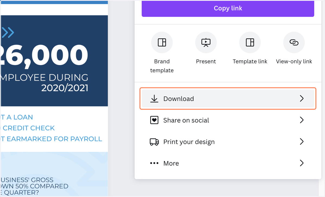The width and height of the screenshot is (325, 197).
Task: Click the download arrow icon
Action: pyautogui.click(x=154, y=99)
